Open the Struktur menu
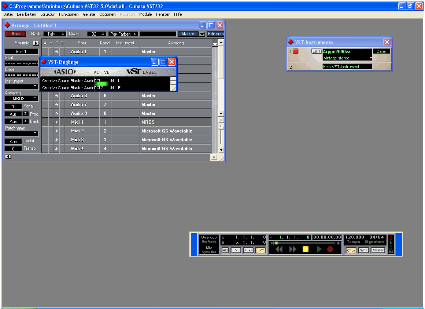 click(47, 14)
